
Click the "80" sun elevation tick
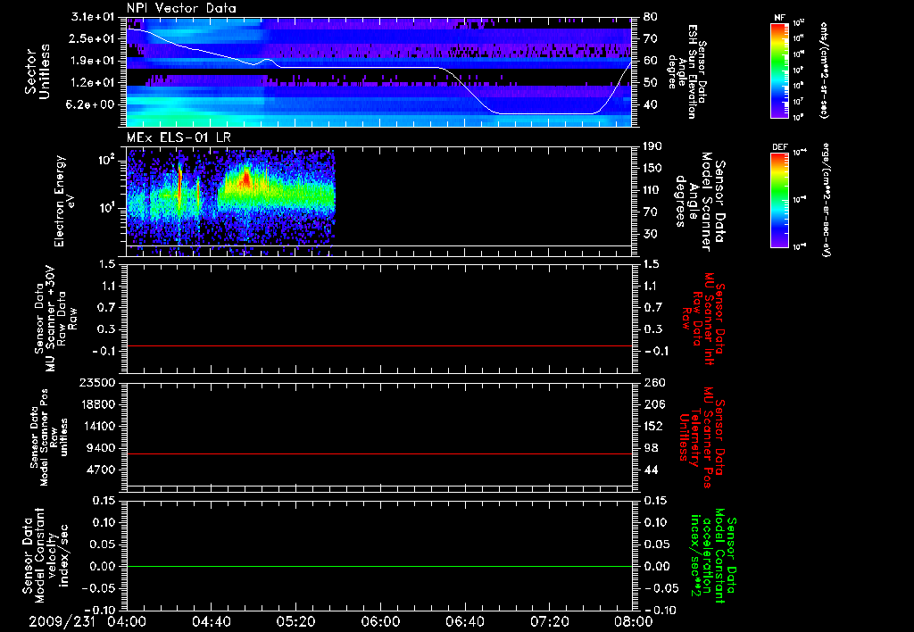pos(650,17)
